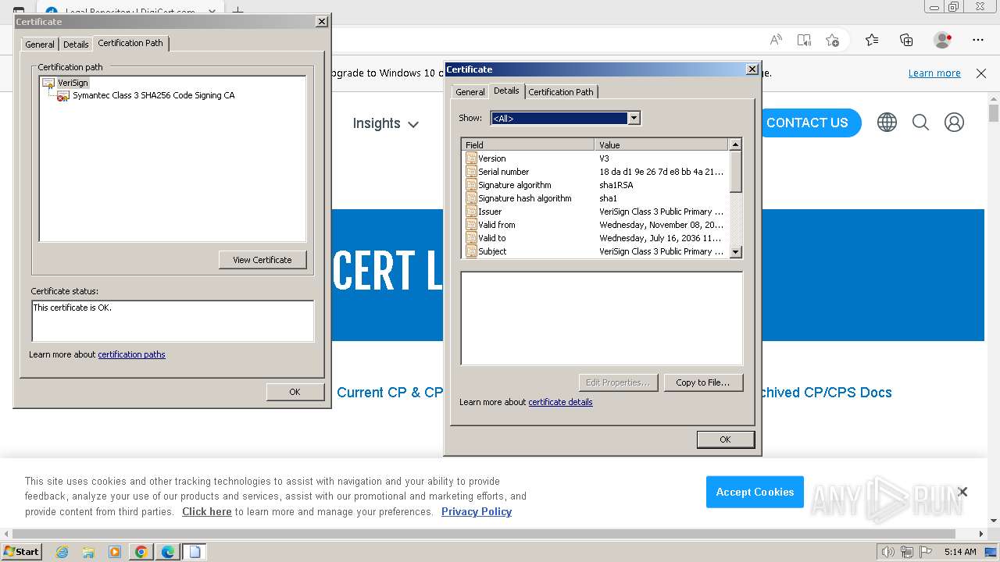This screenshot has width=1000, height=562.
Task: Sort the list by Value column header
Action: (662, 145)
